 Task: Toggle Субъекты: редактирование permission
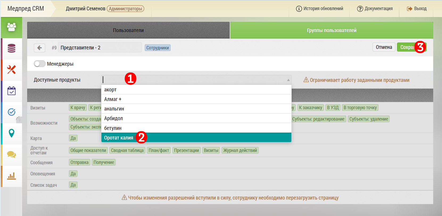pyautogui.click(x=318, y=119)
